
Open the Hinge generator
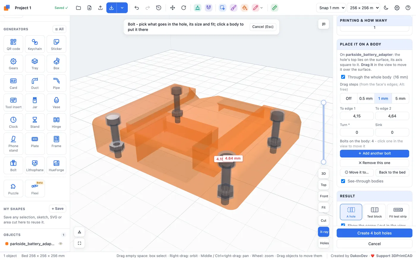tap(56, 122)
